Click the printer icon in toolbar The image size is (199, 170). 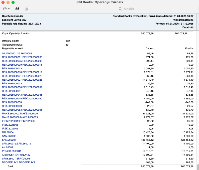click(x=18, y=9)
